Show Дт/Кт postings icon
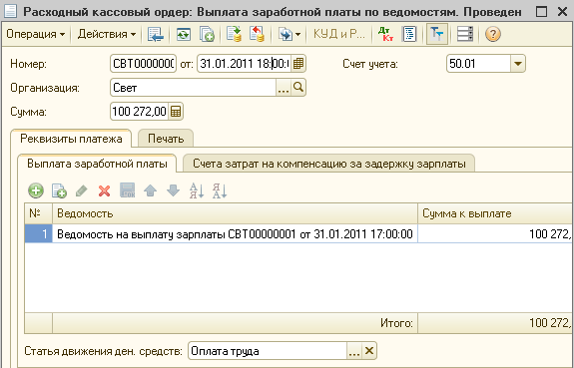Screen dimensions: 574x368 pos(386,34)
